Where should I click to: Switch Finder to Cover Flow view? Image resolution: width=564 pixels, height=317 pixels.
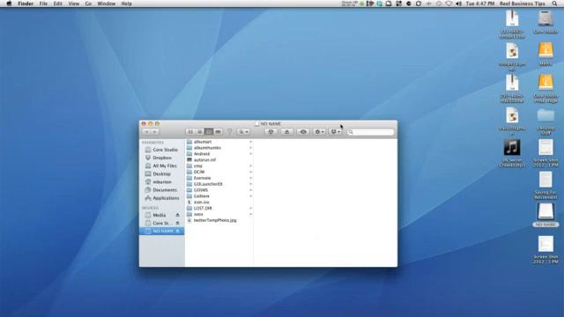click(218, 132)
